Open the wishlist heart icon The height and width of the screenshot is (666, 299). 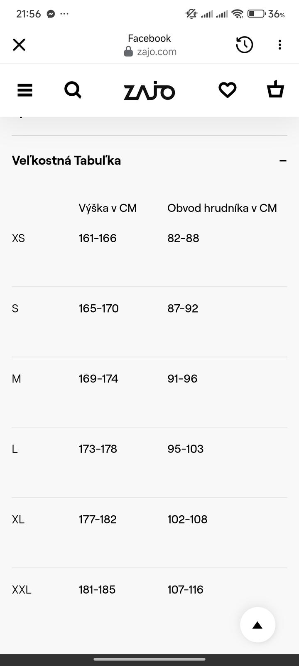tap(227, 90)
